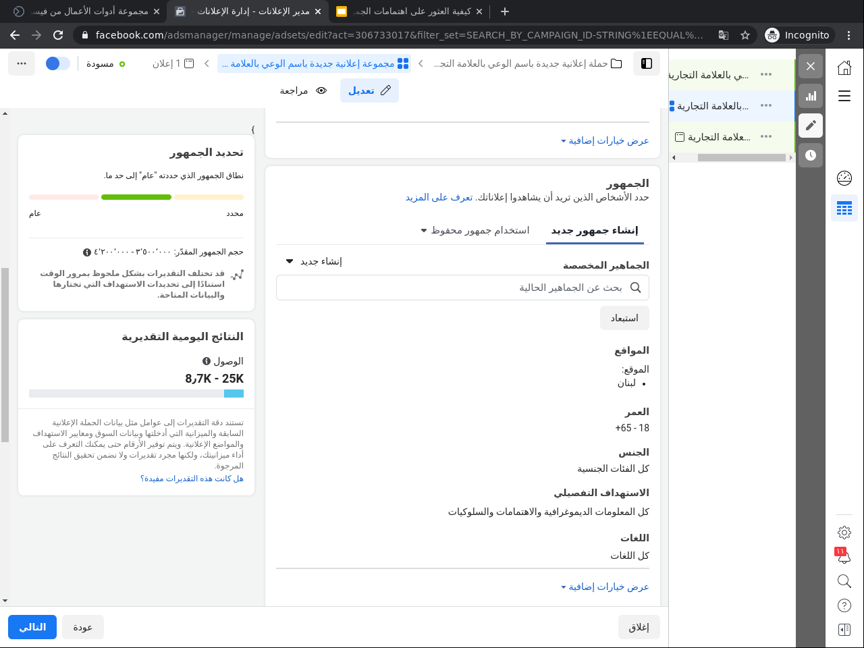864x648 pixels.
Task: Open the 1 إعلان breadcrumb
Action: (173, 63)
